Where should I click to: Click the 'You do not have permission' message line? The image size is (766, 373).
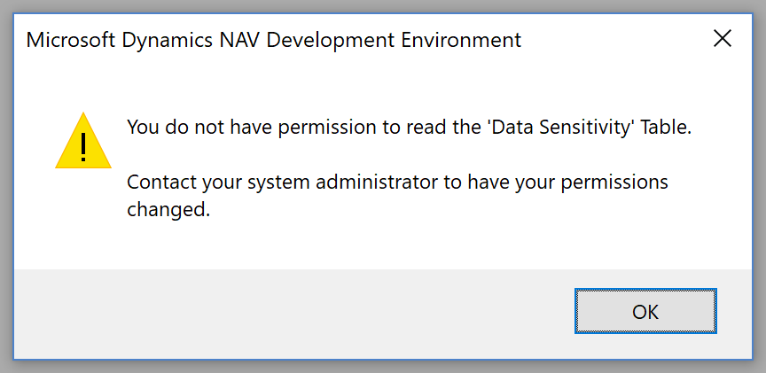coord(410,128)
